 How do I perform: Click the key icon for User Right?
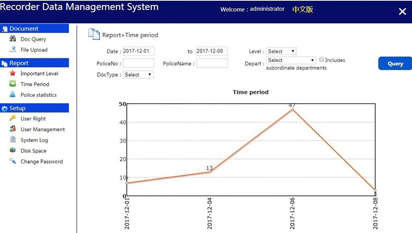(13, 118)
